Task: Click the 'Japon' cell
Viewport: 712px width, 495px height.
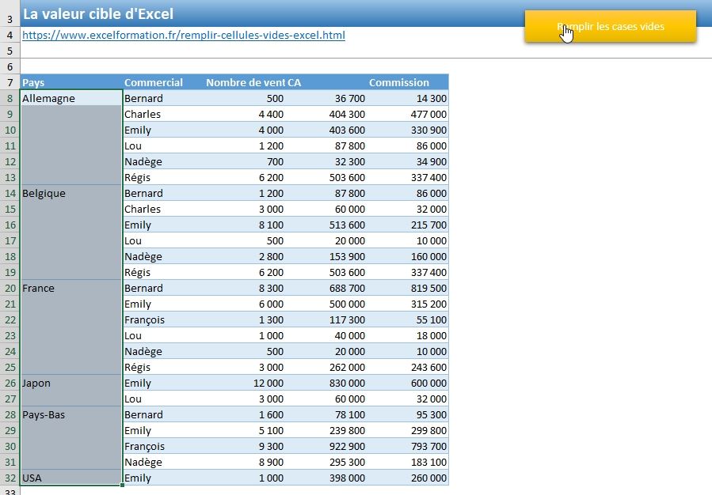Action: pyautogui.click(x=71, y=383)
